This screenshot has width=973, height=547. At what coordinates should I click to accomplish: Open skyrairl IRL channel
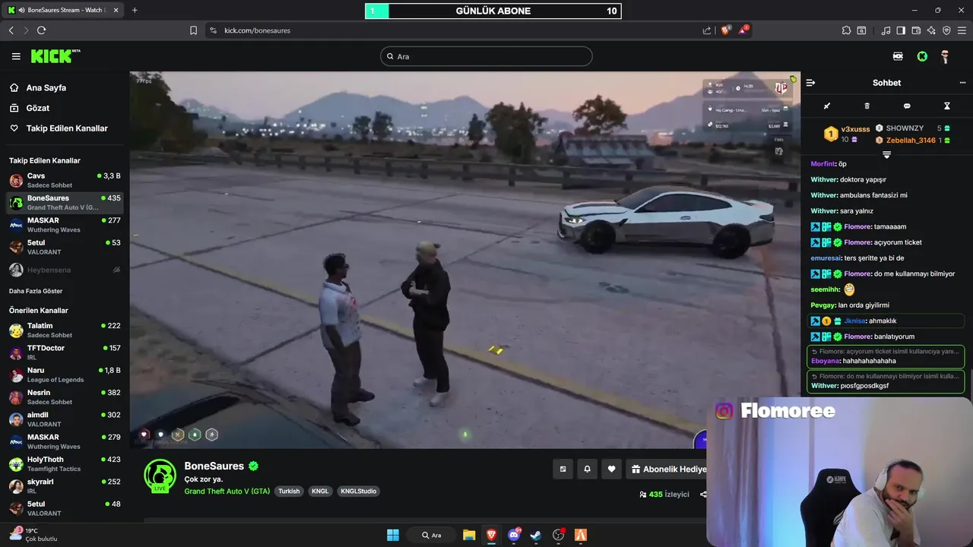click(x=65, y=486)
